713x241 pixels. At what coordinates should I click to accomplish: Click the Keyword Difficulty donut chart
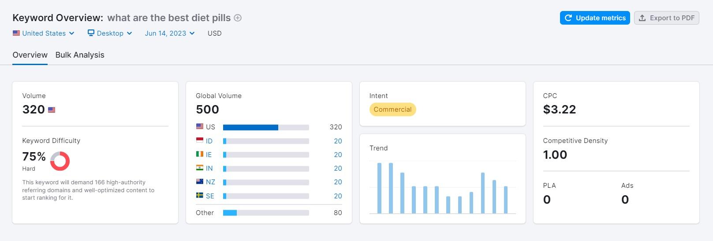click(x=60, y=161)
